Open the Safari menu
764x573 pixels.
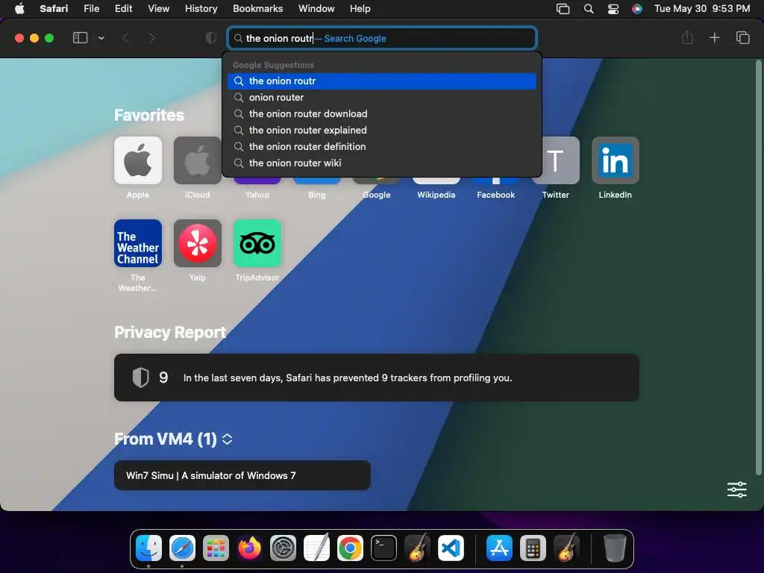[54, 9]
